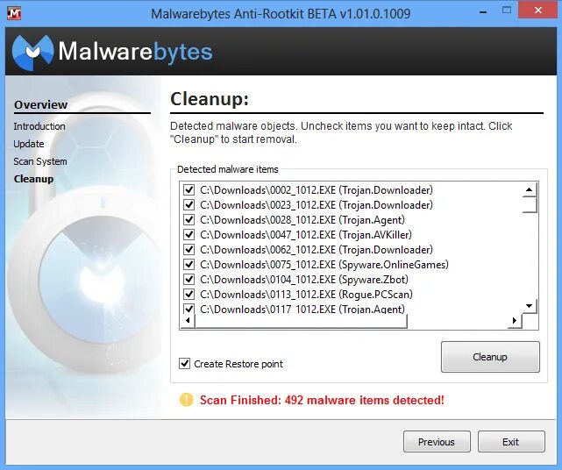This screenshot has height=470, width=562.
Task: Start removal with the Cleanup button
Action: coord(490,357)
